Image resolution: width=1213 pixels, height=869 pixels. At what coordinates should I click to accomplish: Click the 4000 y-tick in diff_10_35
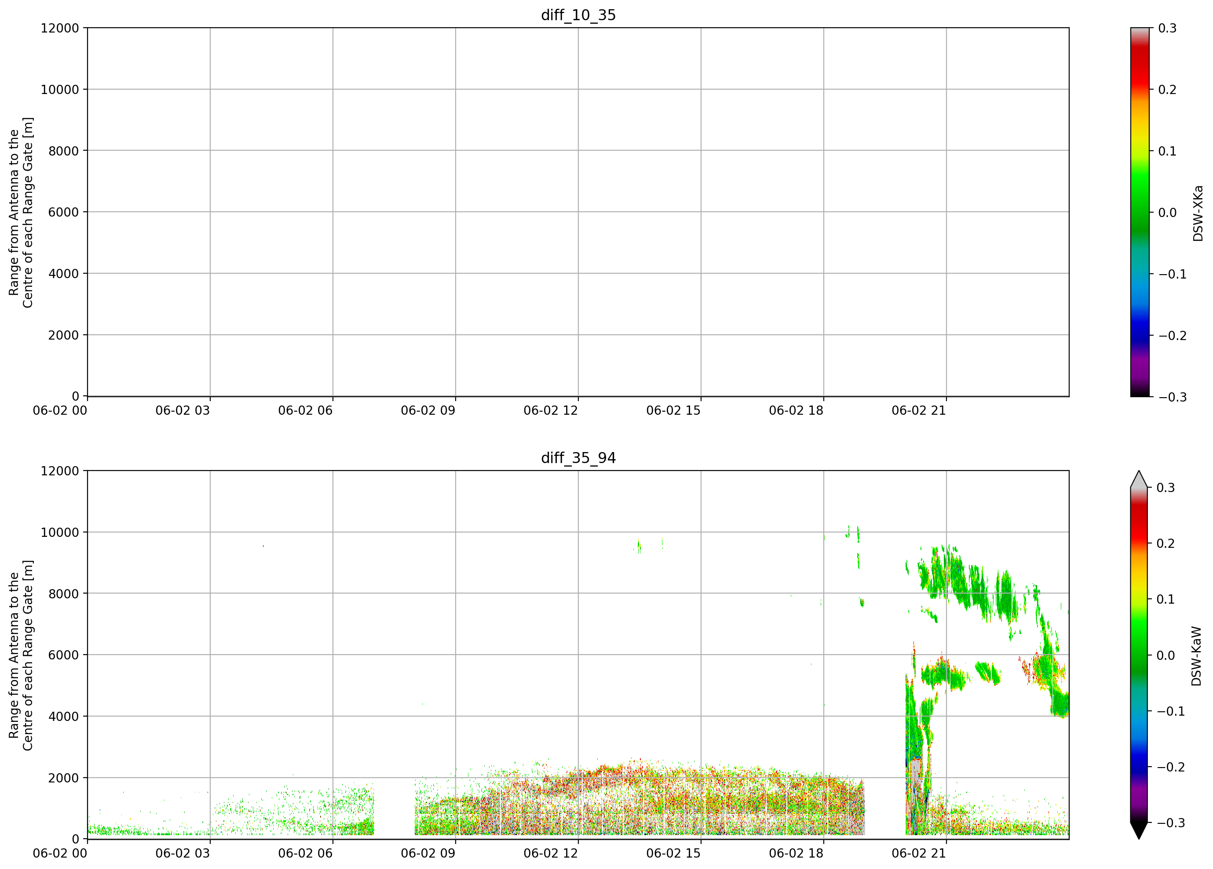click(64, 273)
